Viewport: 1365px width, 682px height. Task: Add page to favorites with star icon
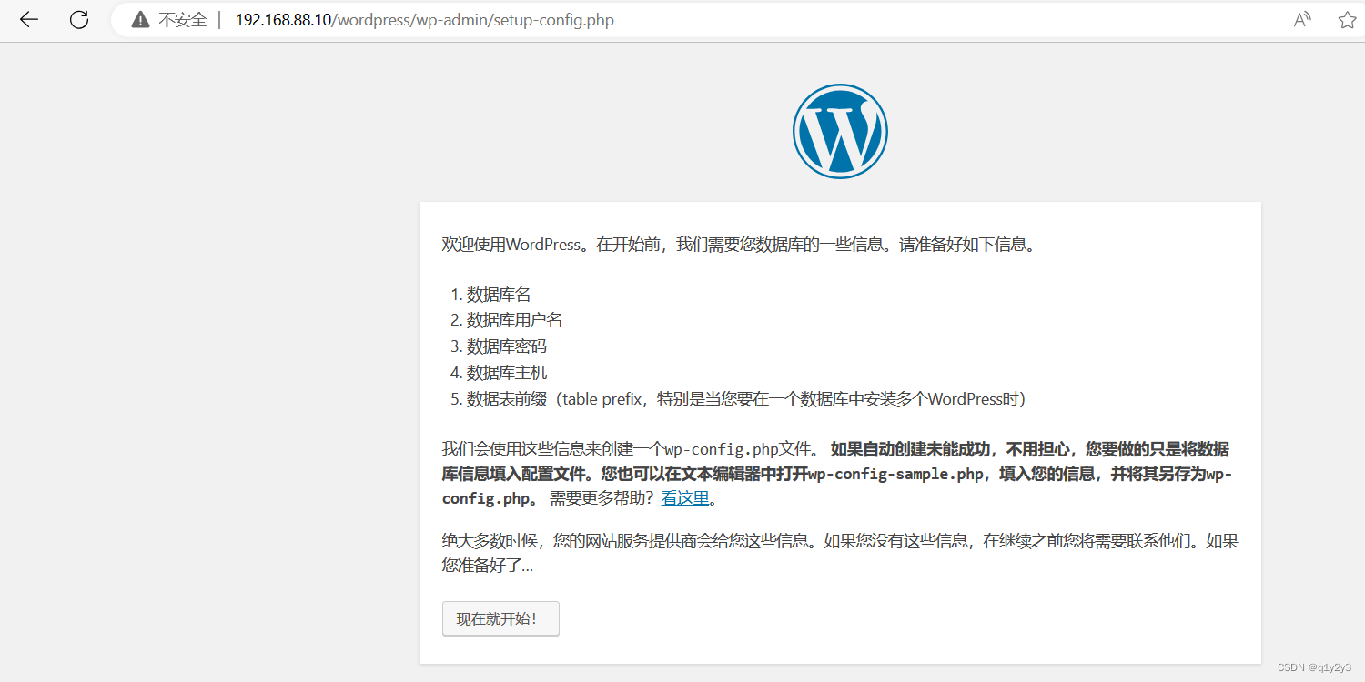pos(1347,20)
